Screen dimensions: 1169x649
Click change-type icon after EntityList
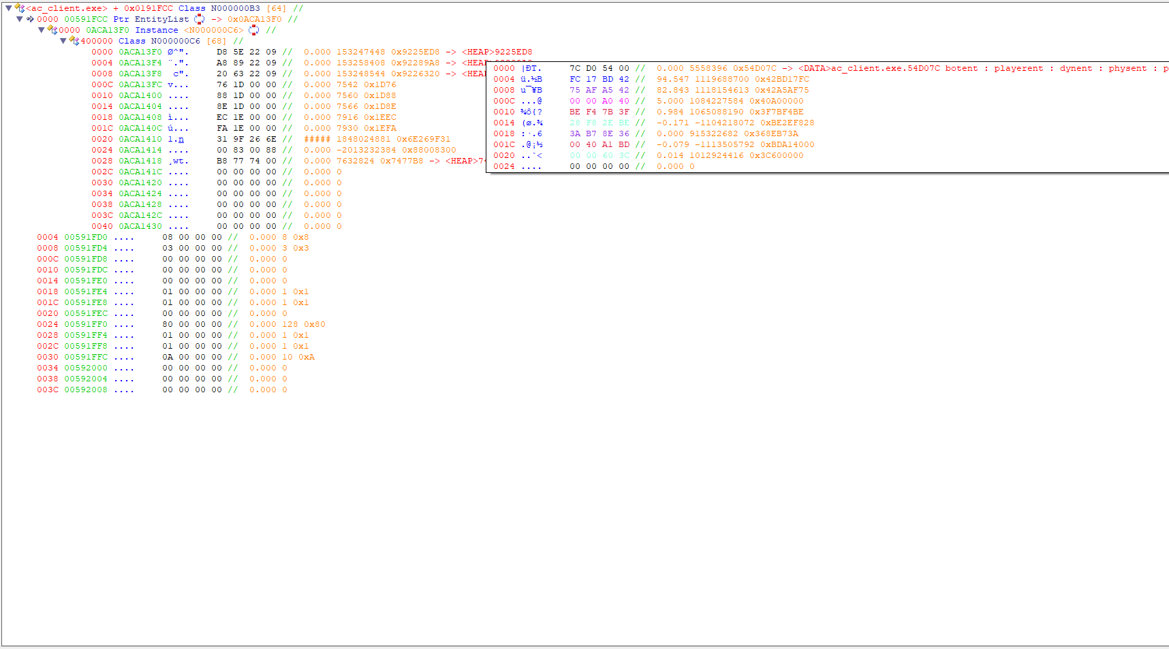click(x=199, y=19)
